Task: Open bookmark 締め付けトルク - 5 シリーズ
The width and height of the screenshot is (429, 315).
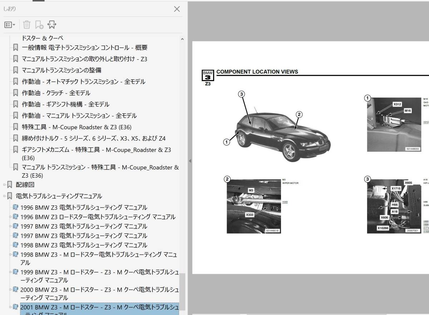Action: 94,139
